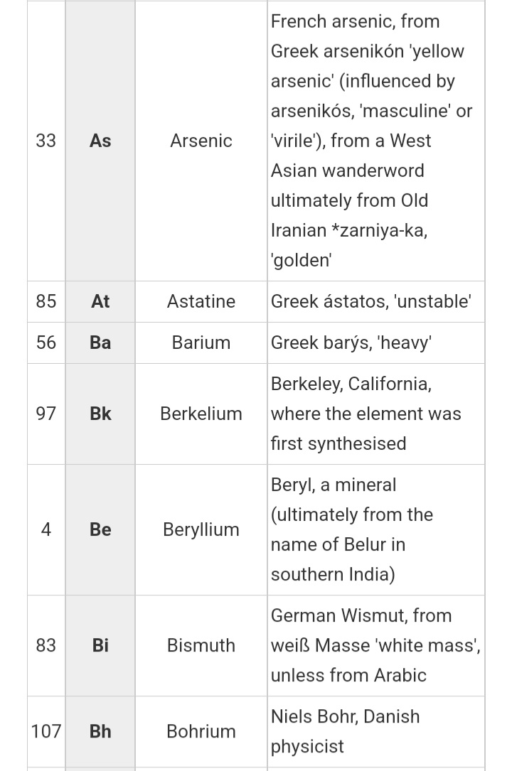This screenshot has width=512, height=771.
Task: Click the Greek ástatos 'unstable' origin text
Action: (370, 301)
